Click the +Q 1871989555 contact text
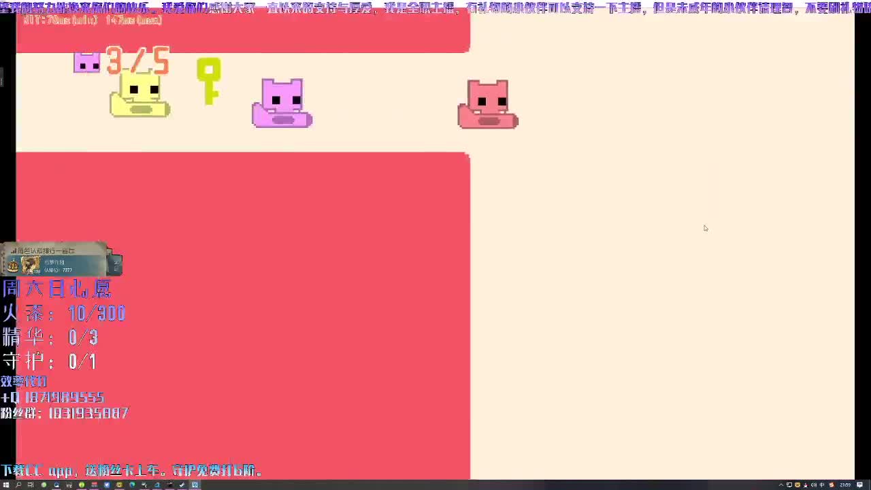871x490 pixels. 52,397
